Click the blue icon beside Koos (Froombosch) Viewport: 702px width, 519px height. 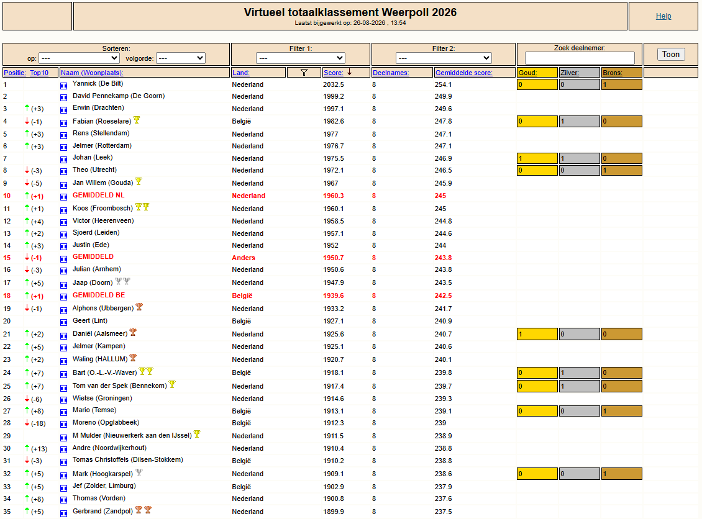pyautogui.click(x=63, y=210)
